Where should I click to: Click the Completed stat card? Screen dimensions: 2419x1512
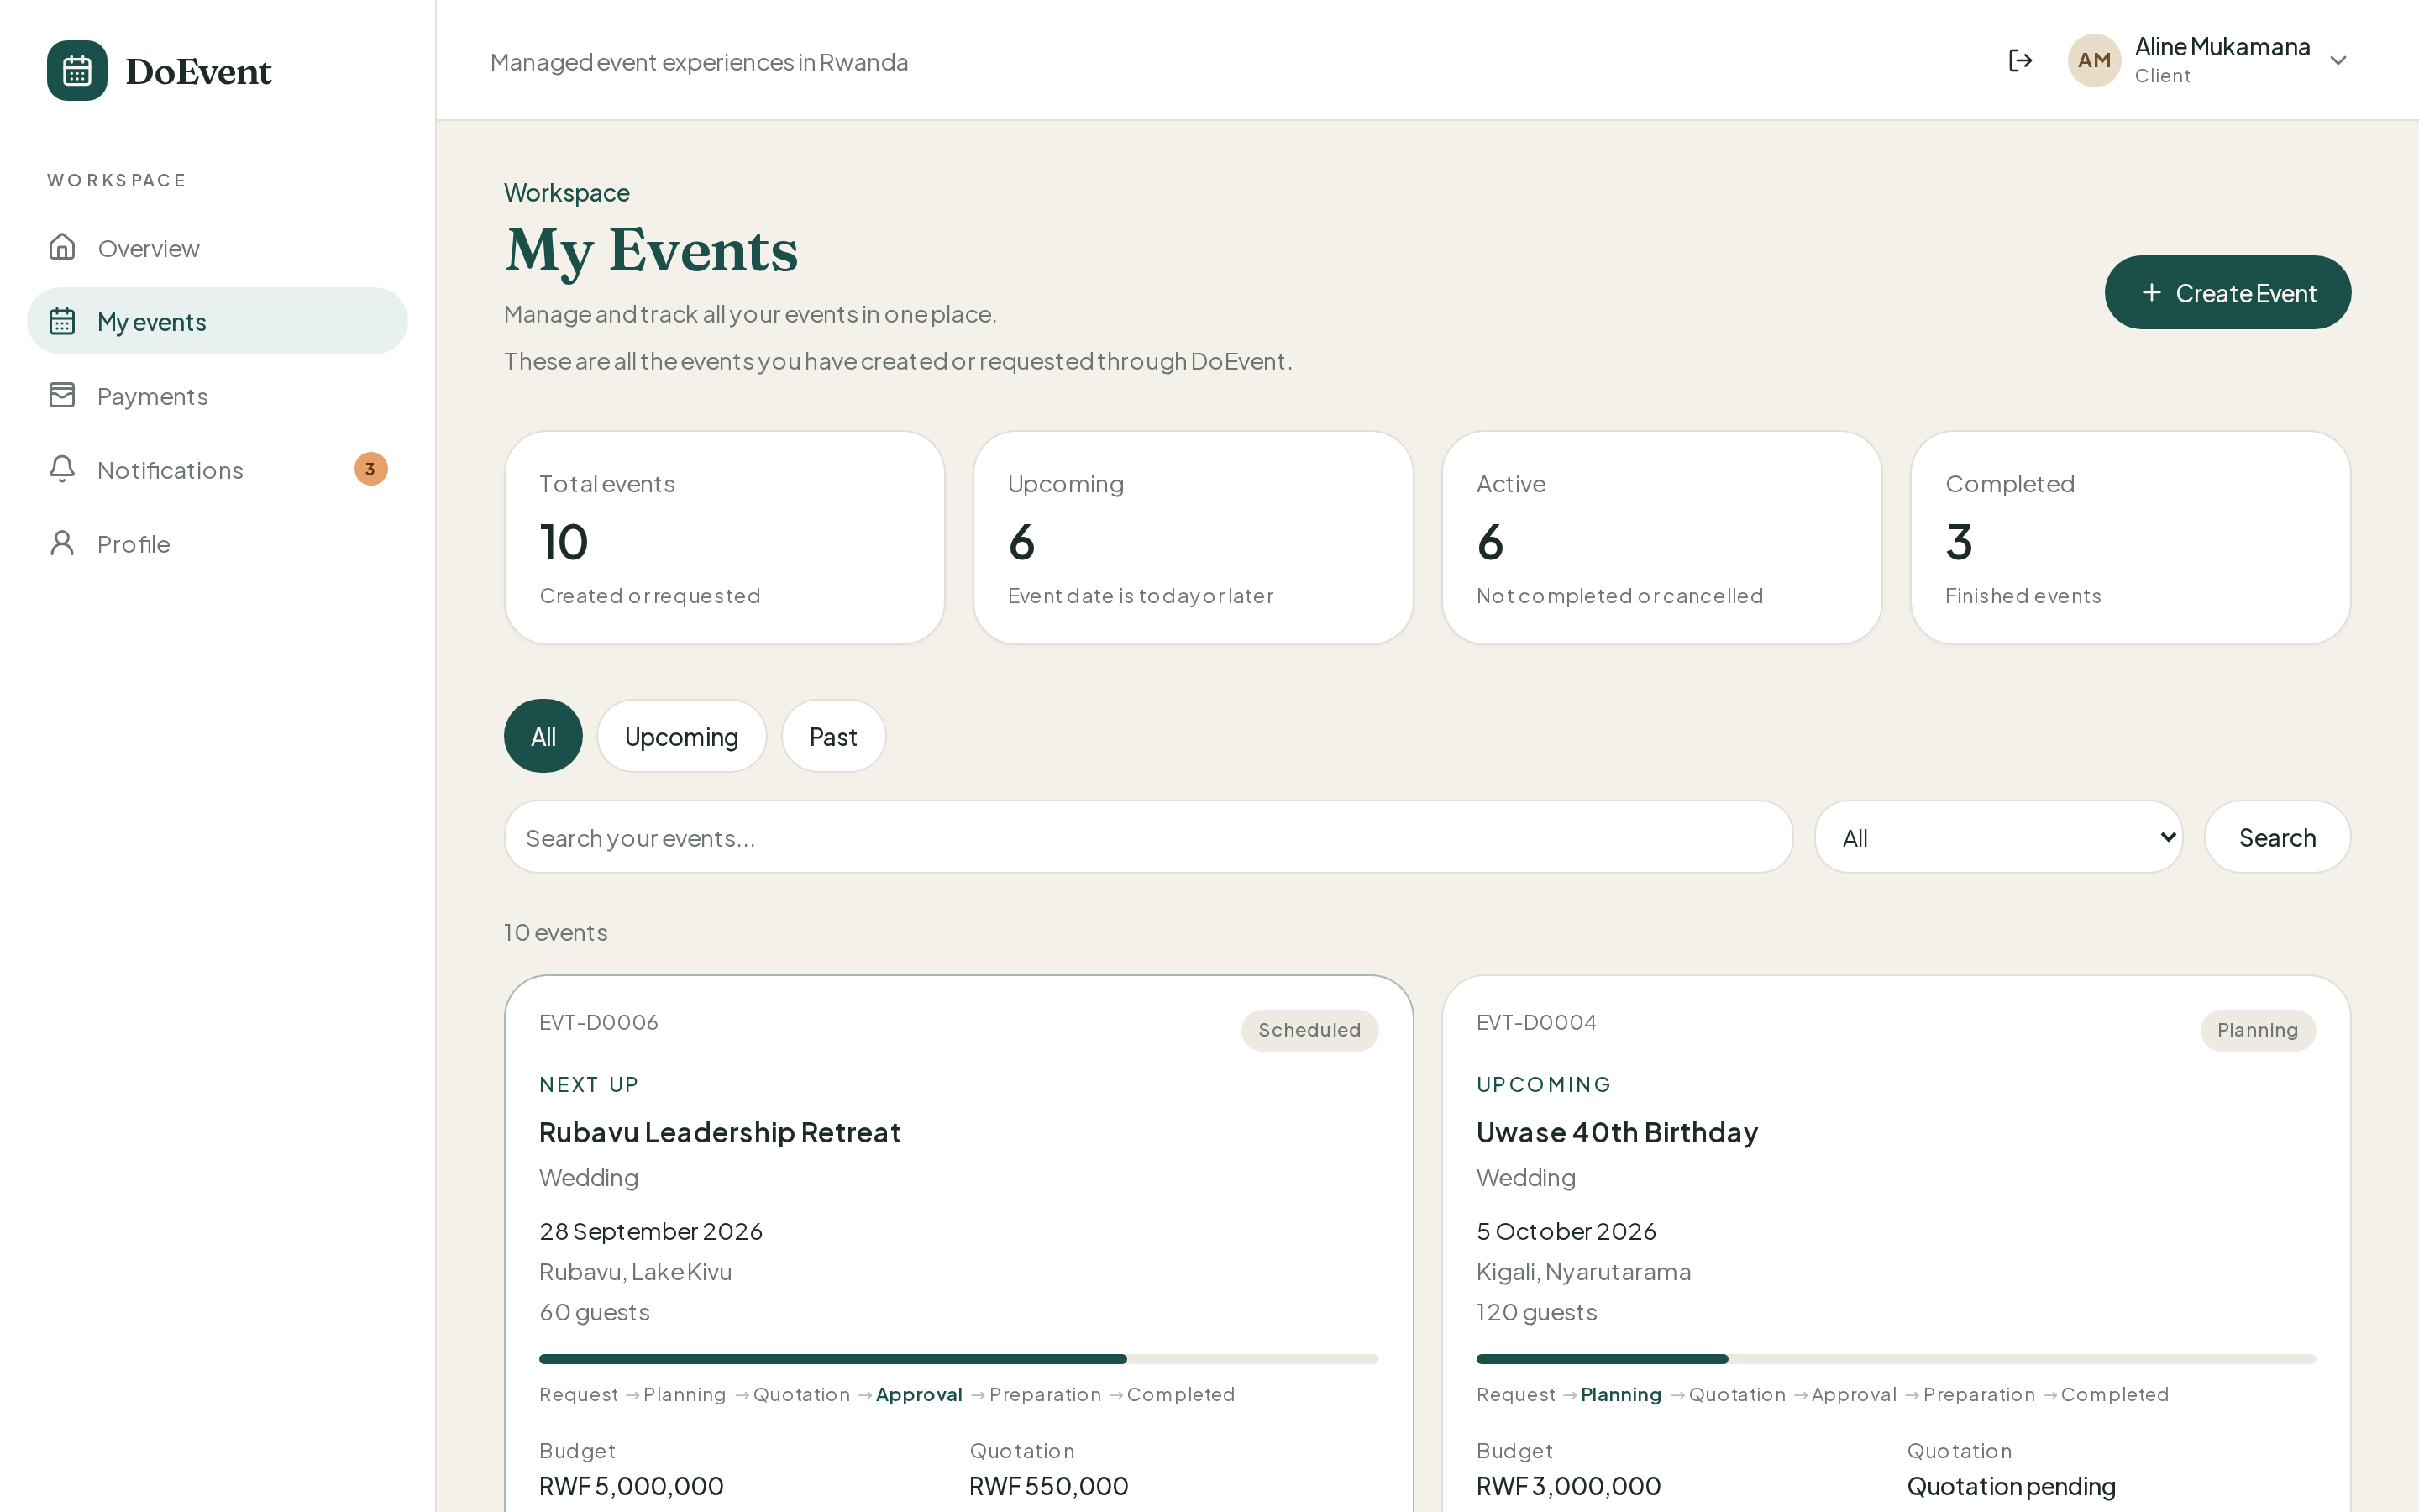click(x=2130, y=538)
